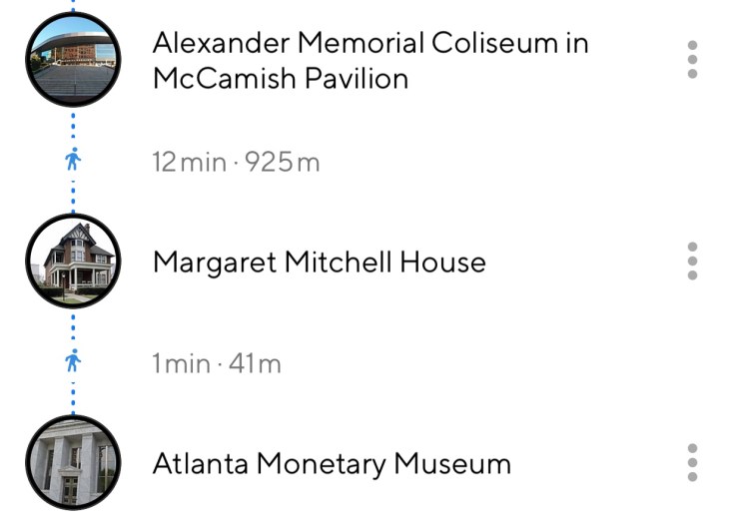Screen dimensions: 739x525
Task: Open the Atlanta Monetary Museum title
Action: pyautogui.click(x=332, y=464)
